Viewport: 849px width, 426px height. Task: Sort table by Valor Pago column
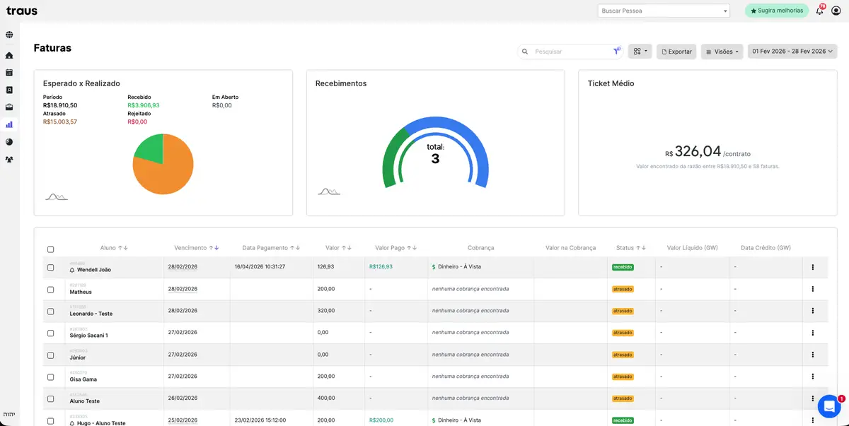(396, 248)
